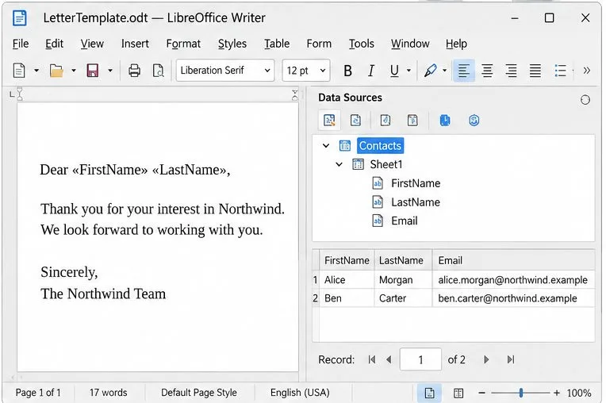Go to the next record

click(x=485, y=359)
